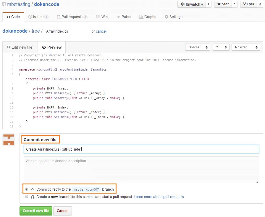Open the Issues tab icon
This screenshot has width=265, height=217.
(x=30, y=17)
